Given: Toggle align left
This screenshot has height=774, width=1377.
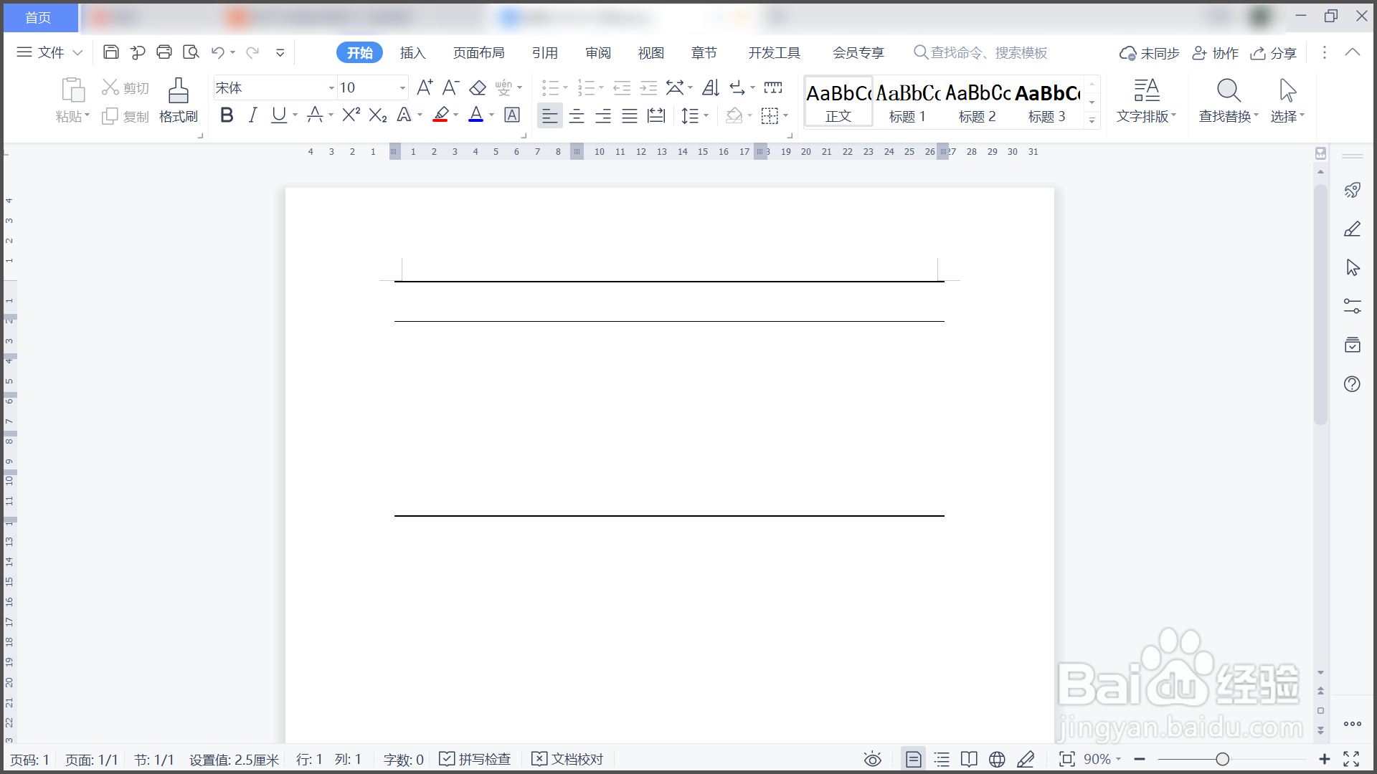Looking at the screenshot, I should coord(550,115).
